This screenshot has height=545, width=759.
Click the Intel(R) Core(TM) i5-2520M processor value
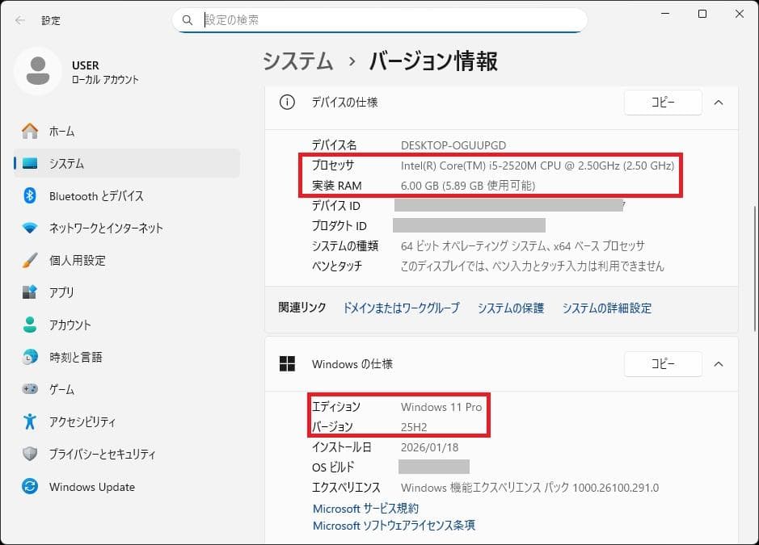(538, 166)
